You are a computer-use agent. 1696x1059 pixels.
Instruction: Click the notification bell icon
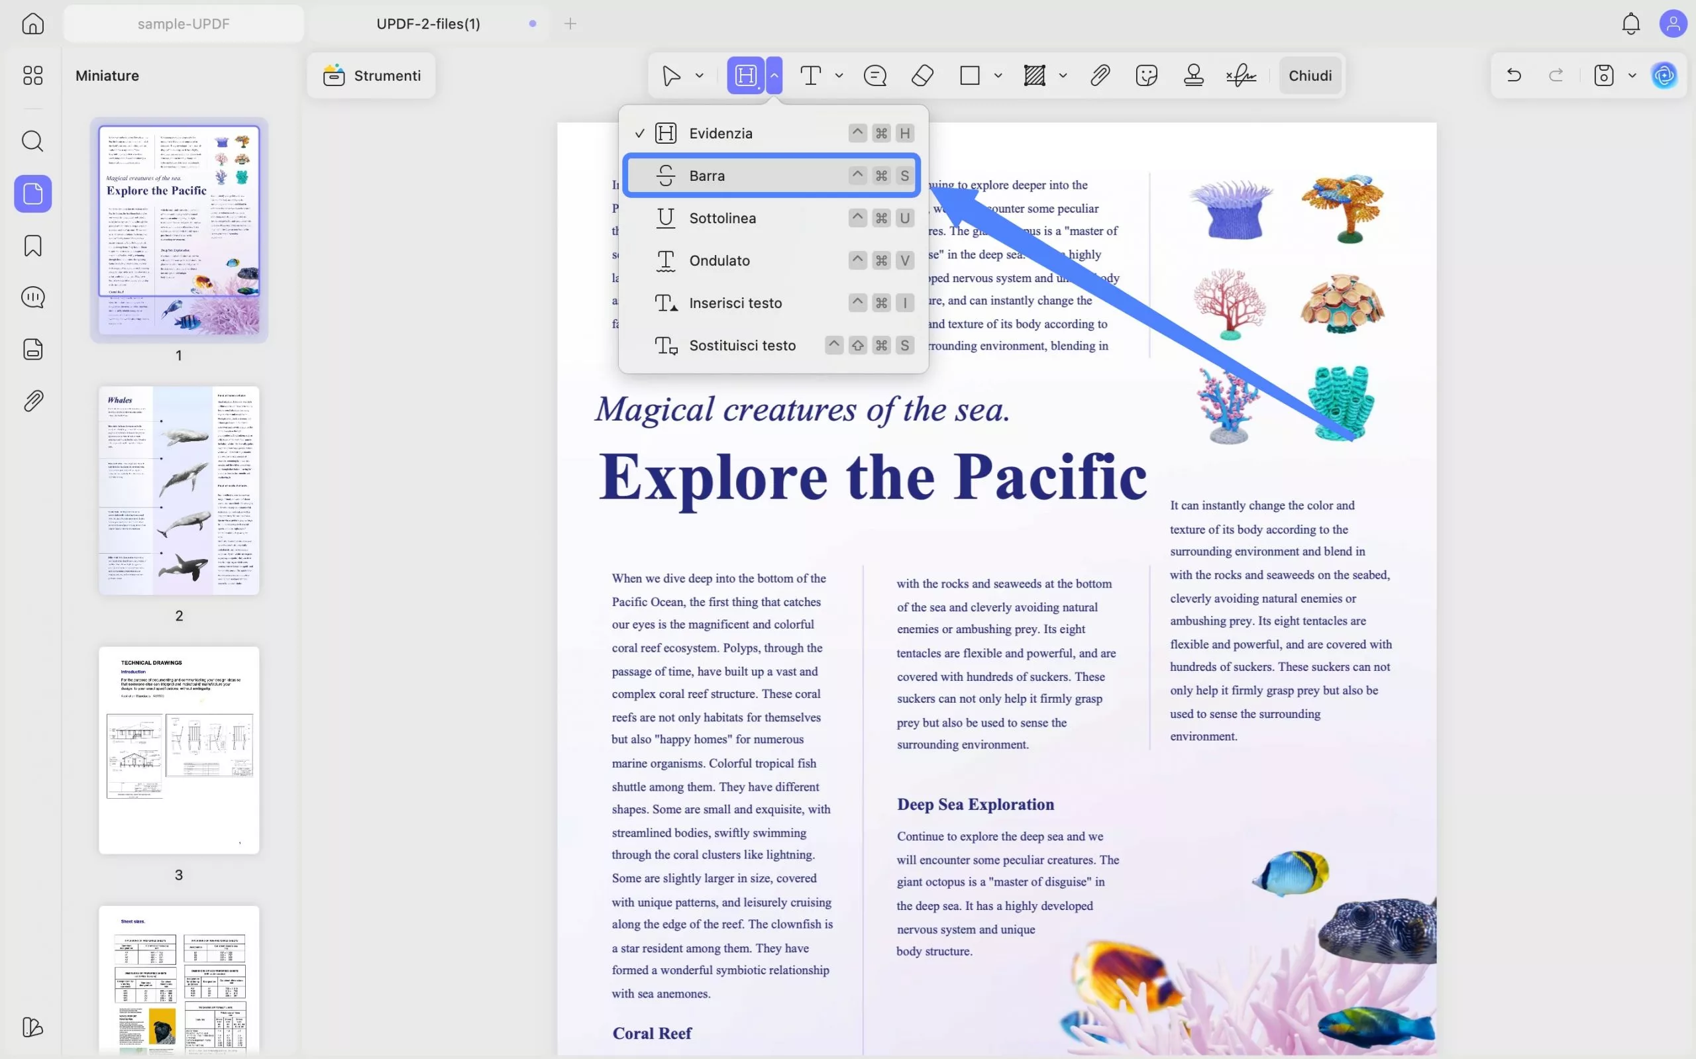pyautogui.click(x=1631, y=24)
